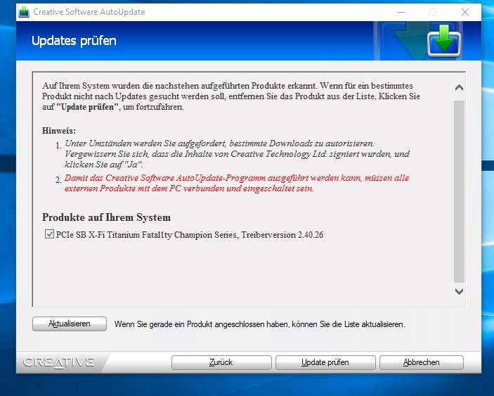Go back with the Zurück button

[x=221, y=362]
